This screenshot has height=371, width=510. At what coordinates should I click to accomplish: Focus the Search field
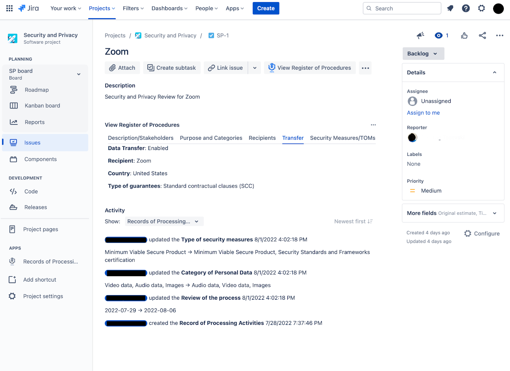pyautogui.click(x=402, y=8)
